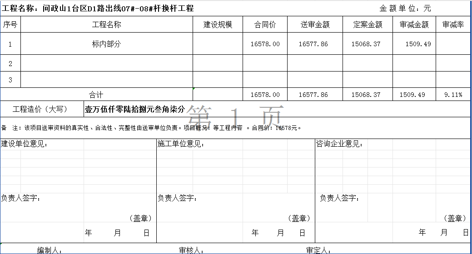
Task: Select the 建设规模 header cell
Action: coord(218,25)
